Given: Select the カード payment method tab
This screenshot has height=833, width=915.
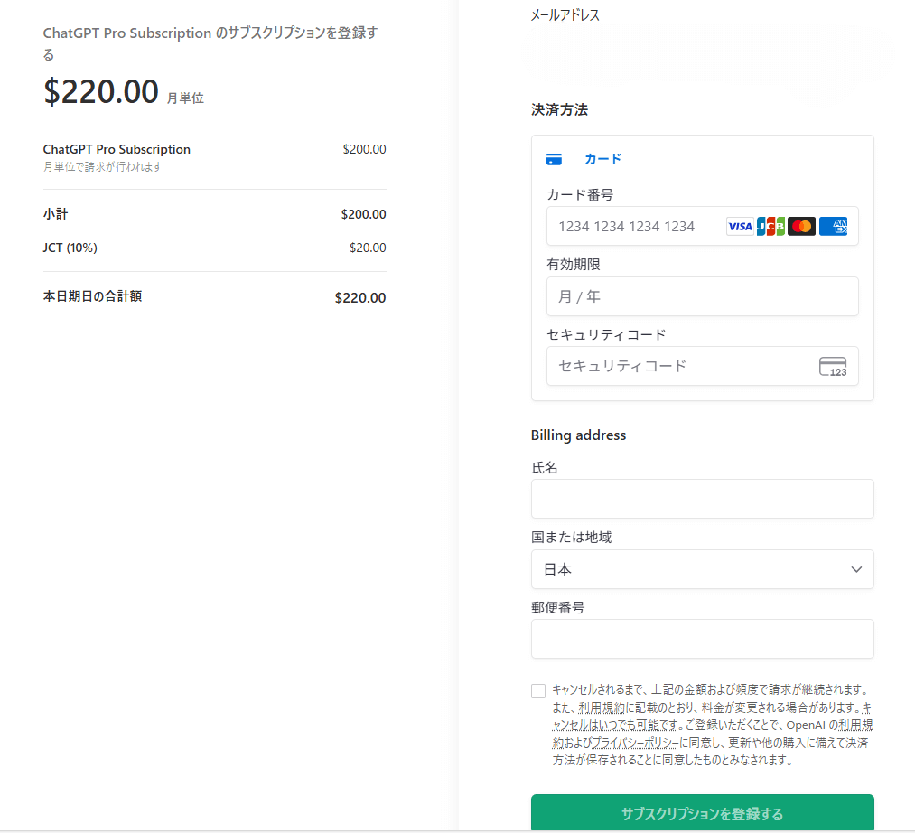Looking at the screenshot, I should tap(602, 159).
